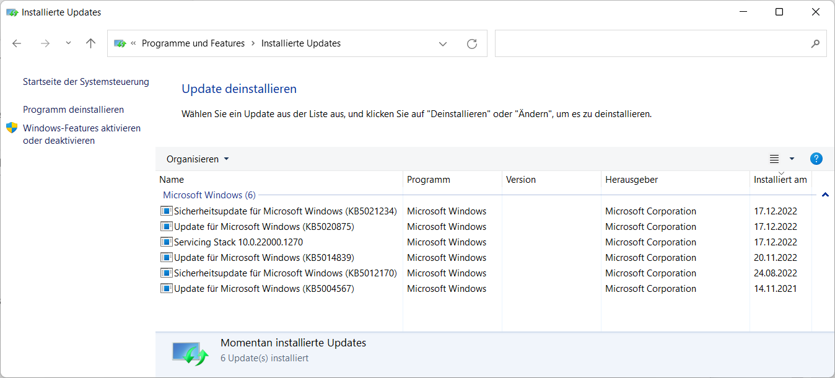Viewport: 835px width, 378px height.
Task: Select Sicherheitsupdate KB5021234 entry
Action: tap(285, 211)
